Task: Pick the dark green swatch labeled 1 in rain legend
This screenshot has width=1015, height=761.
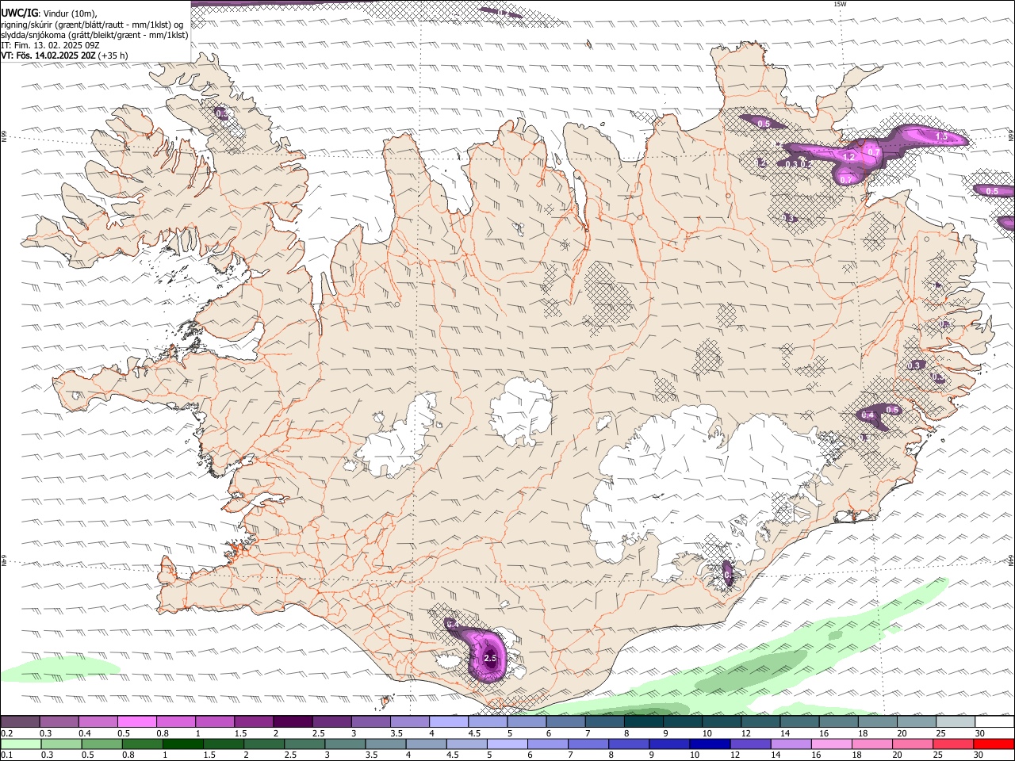Action: [182, 744]
